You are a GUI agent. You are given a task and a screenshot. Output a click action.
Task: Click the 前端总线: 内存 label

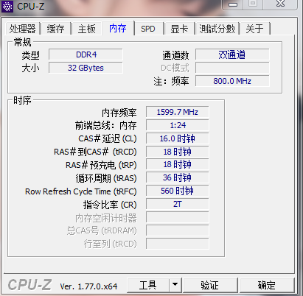coord(105,126)
